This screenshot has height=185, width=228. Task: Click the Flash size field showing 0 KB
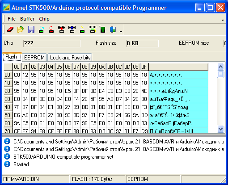tap(142, 43)
